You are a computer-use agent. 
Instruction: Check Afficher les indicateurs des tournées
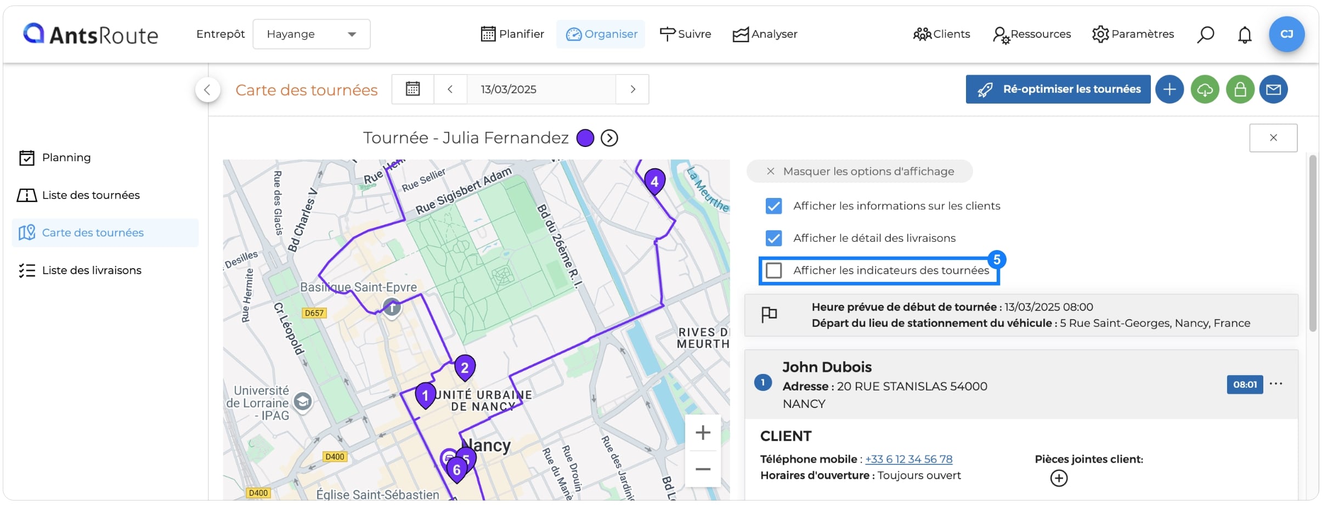773,270
